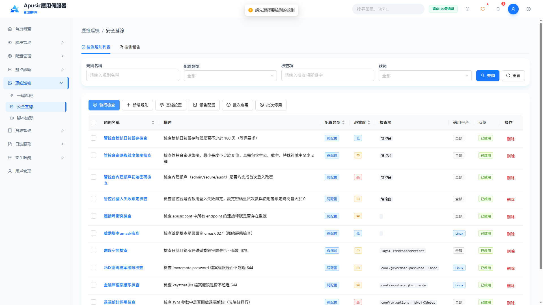543x305 pixels.
Task: Click the Apusic logo icon
Action: point(15,9)
